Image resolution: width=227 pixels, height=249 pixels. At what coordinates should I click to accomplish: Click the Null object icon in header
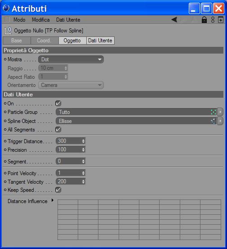point(8,31)
